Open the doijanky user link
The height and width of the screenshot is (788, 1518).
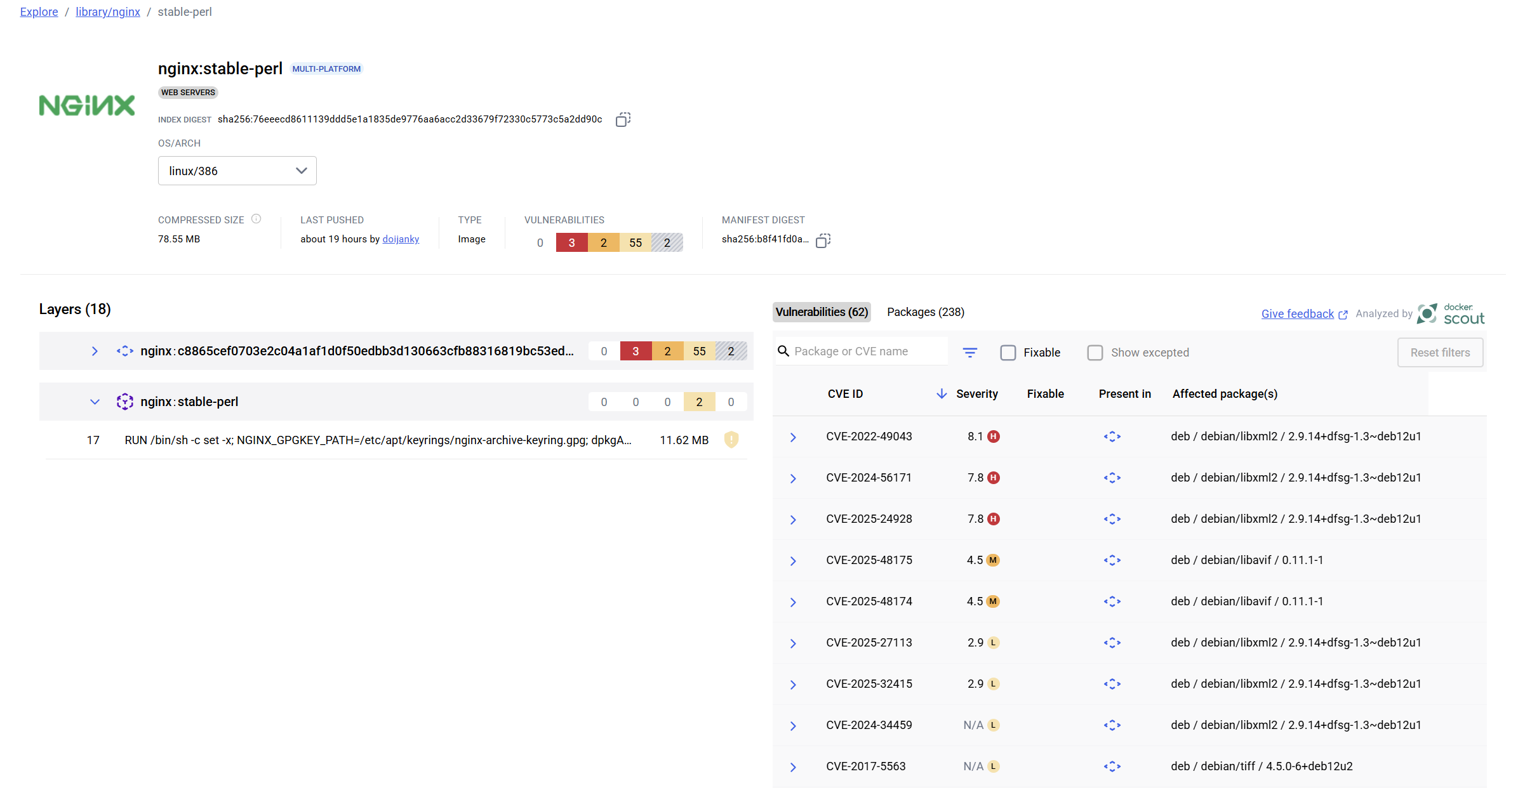pyautogui.click(x=401, y=239)
